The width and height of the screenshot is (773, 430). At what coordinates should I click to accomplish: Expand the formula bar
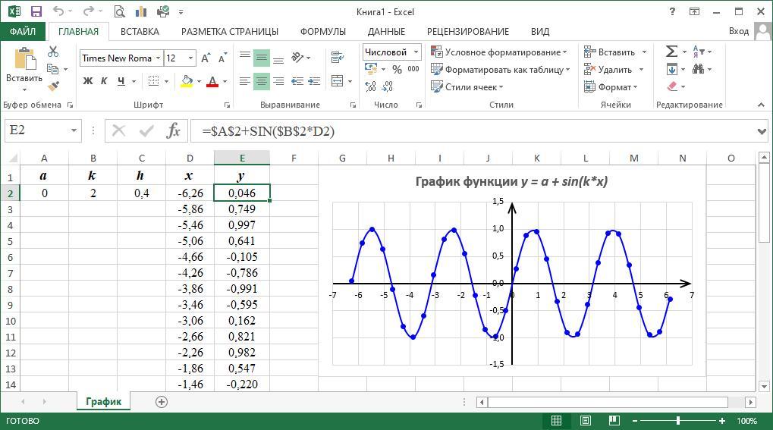pos(762,132)
